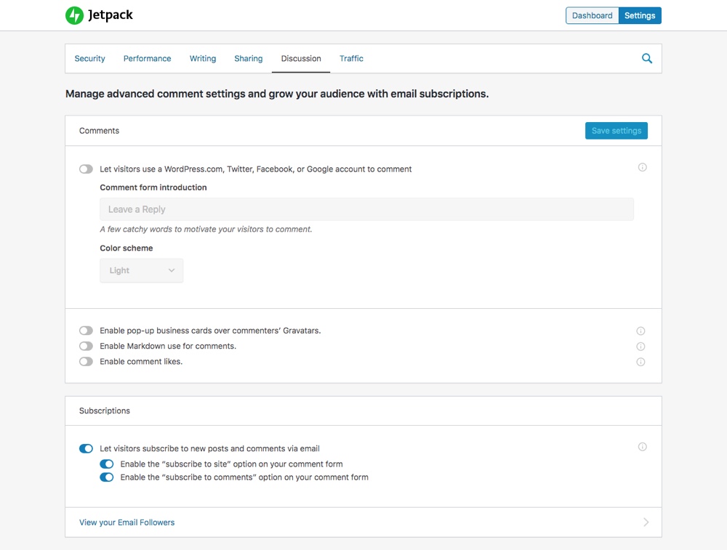This screenshot has height=550, width=727.
Task: Show info for Markdown comments option
Action: click(x=640, y=347)
